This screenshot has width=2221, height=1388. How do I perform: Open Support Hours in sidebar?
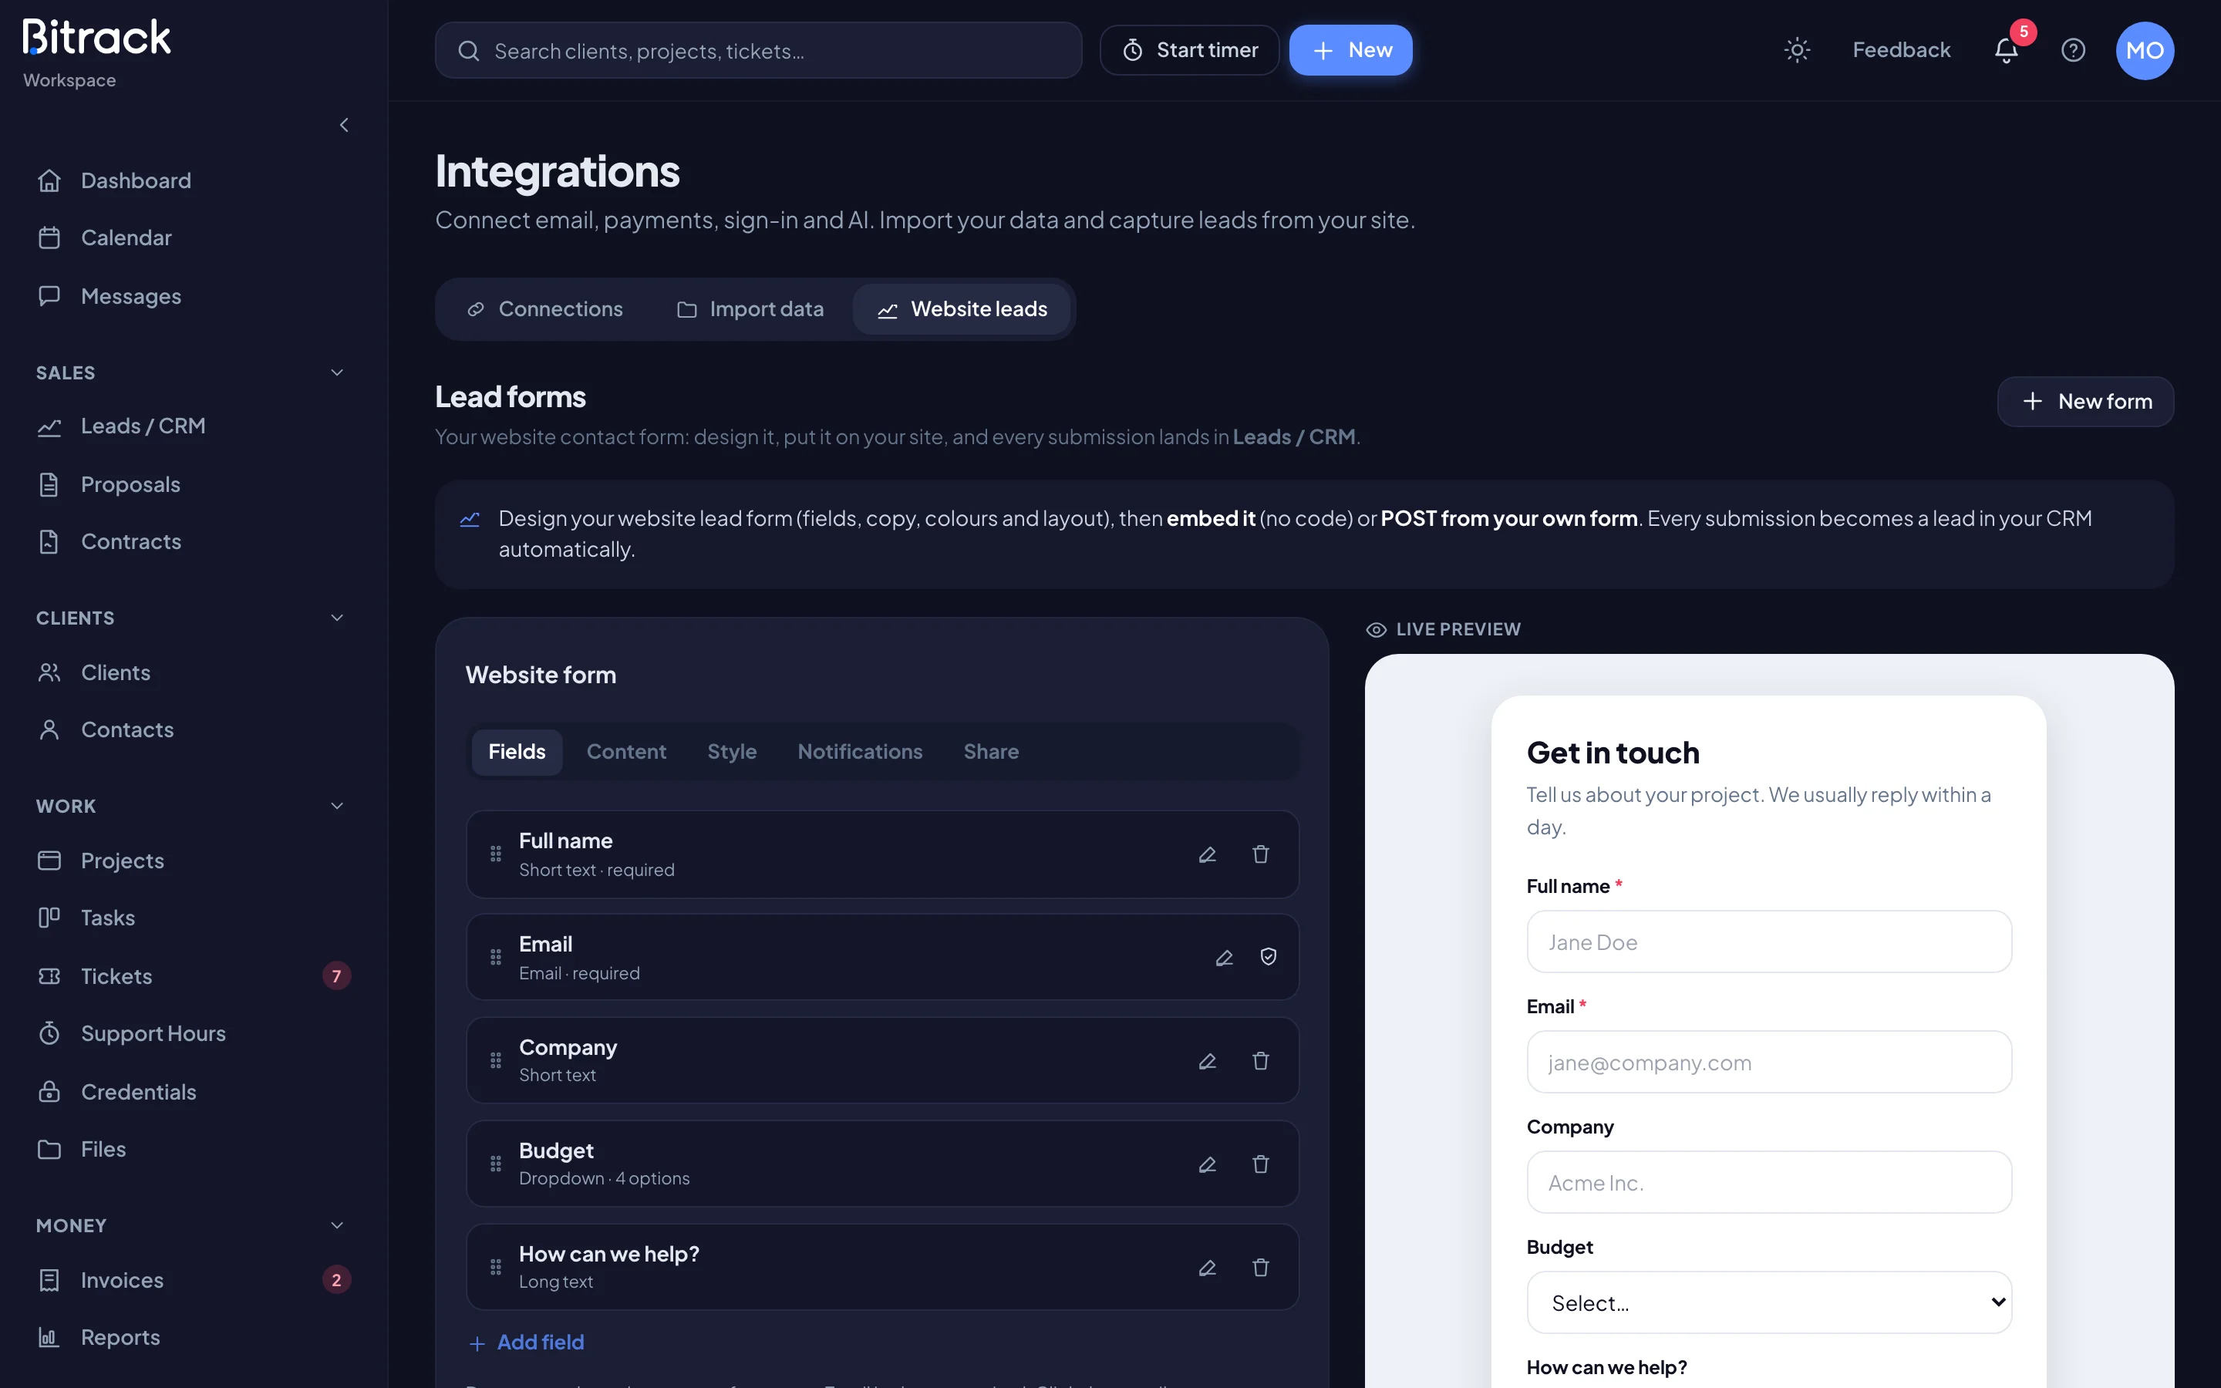pyautogui.click(x=193, y=1033)
